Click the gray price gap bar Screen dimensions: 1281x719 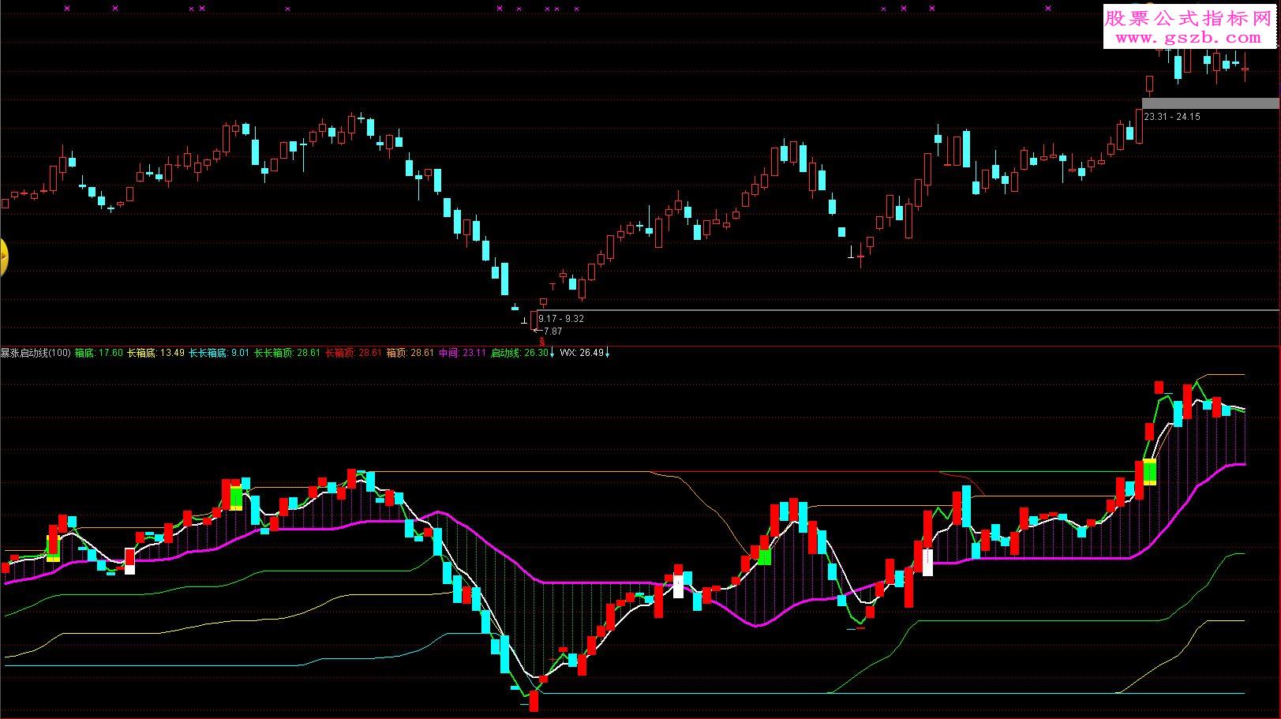tap(1210, 103)
